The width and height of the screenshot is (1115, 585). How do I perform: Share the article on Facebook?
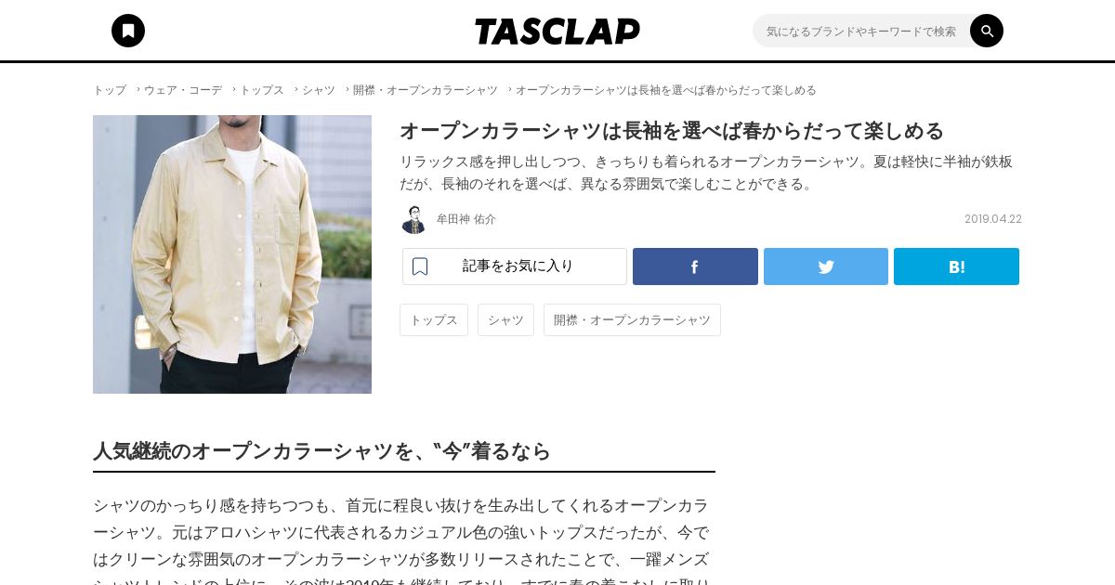pyautogui.click(x=695, y=266)
